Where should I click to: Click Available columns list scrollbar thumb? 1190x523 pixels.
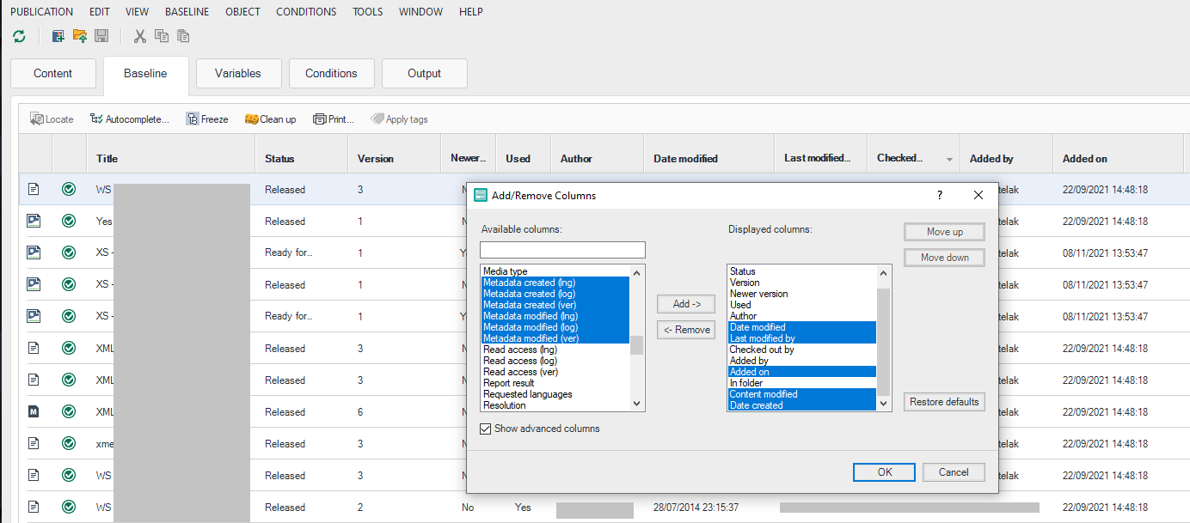(636, 345)
